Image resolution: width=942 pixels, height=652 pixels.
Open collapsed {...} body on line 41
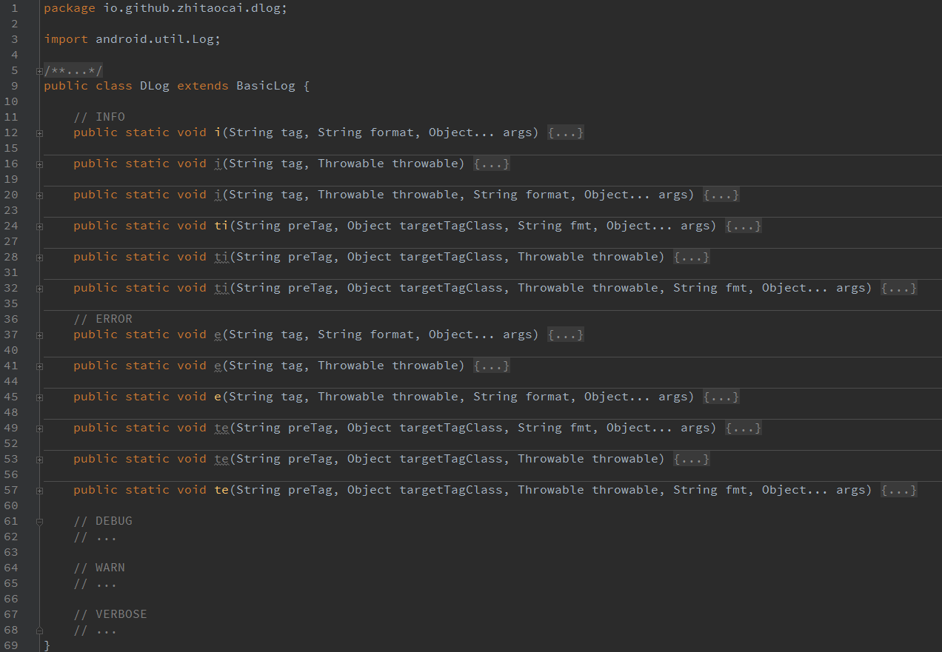click(x=492, y=366)
